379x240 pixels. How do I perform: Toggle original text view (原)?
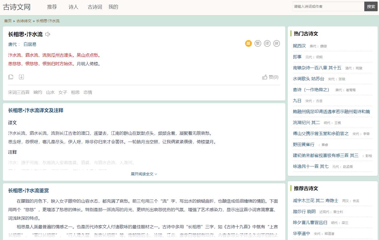248,43
